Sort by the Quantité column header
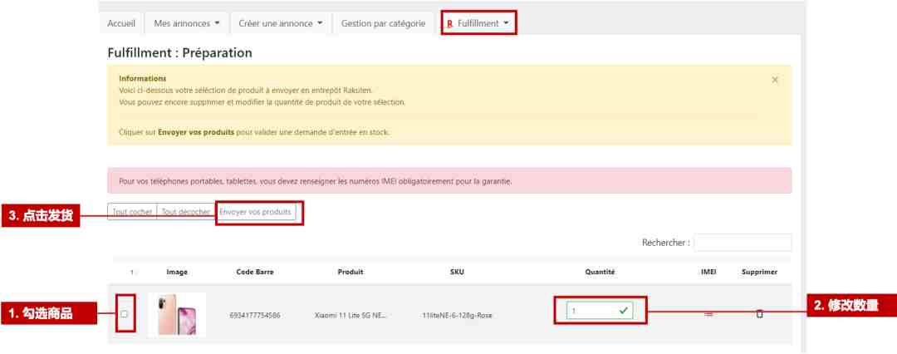Viewport: 897px width, 354px height. tap(600, 272)
